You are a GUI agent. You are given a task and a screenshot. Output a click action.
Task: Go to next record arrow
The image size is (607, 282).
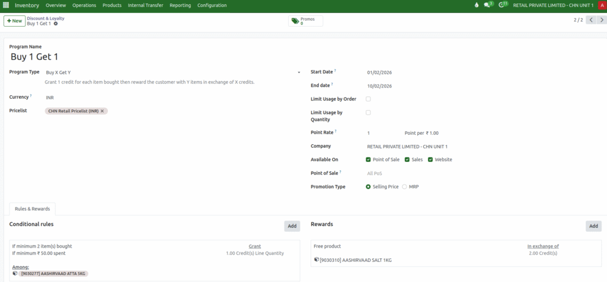click(601, 20)
